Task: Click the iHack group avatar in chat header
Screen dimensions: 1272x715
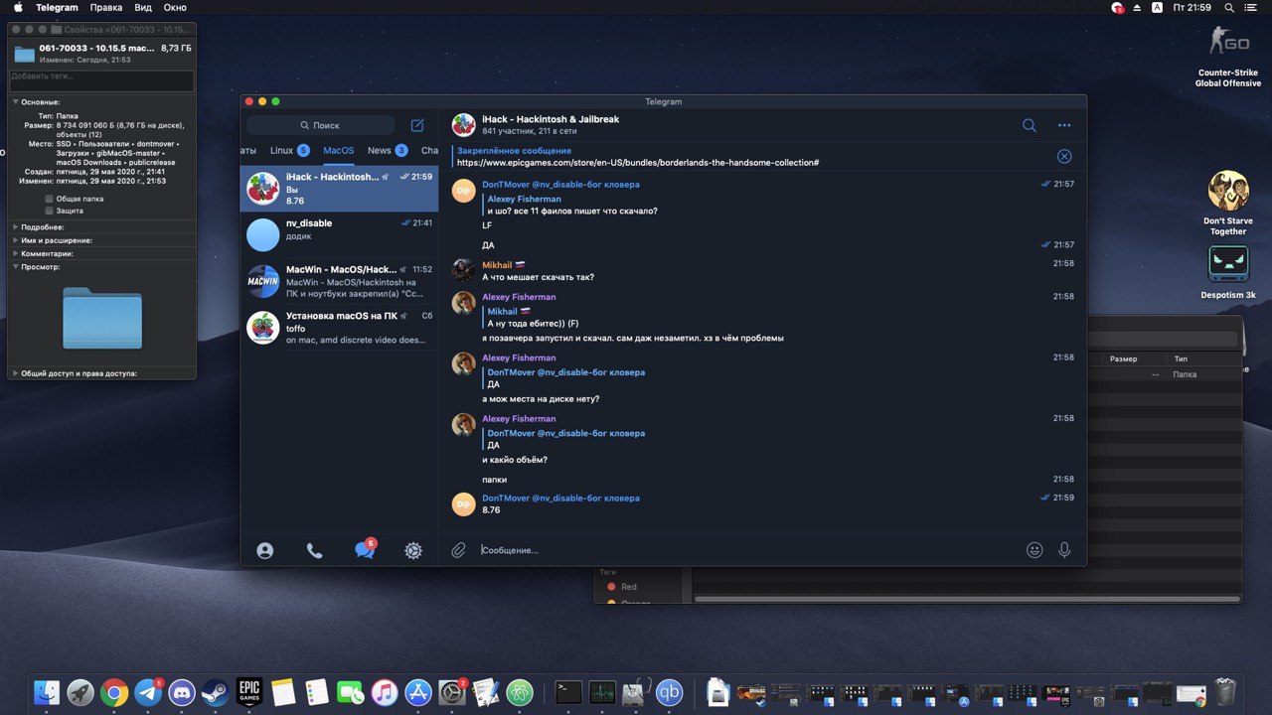Action: click(x=463, y=125)
